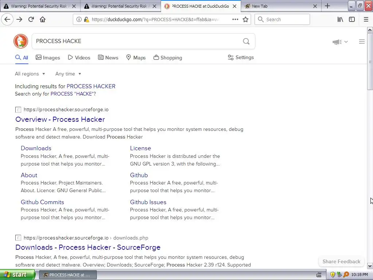The height and width of the screenshot is (280, 373).
Task: Open the Github Issues sitelink
Action: point(148,202)
